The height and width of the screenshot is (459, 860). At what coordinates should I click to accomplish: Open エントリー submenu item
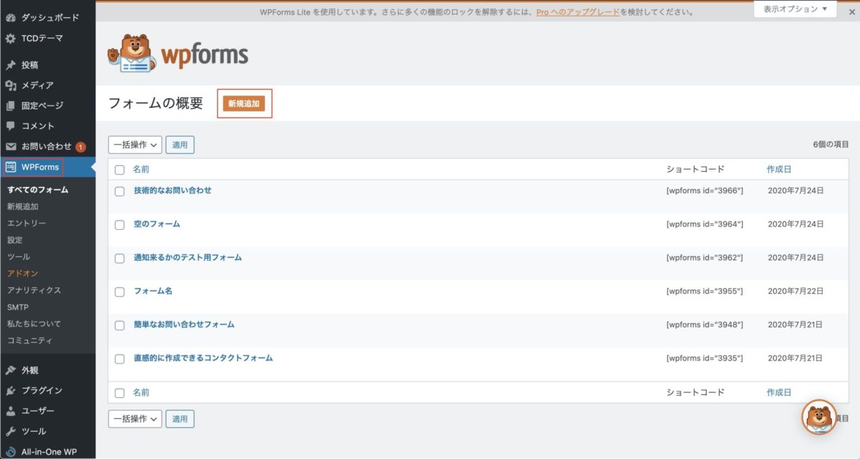[x=27, y=223]
